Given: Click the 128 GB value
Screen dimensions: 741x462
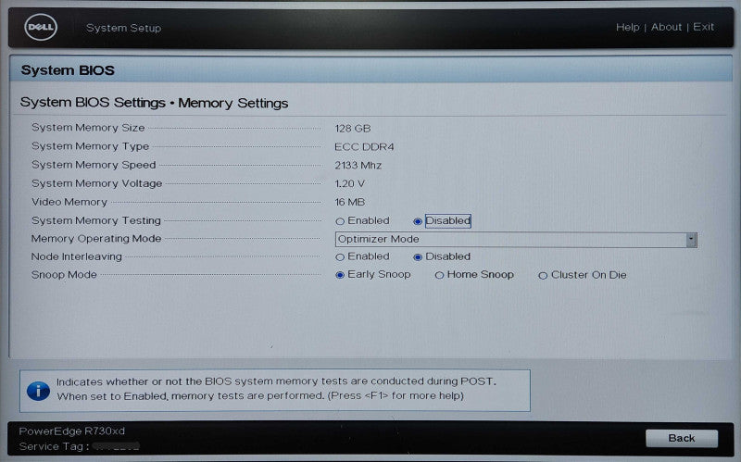Looking at the screenshot, I should pyautogui.click(x=353, y=129).
